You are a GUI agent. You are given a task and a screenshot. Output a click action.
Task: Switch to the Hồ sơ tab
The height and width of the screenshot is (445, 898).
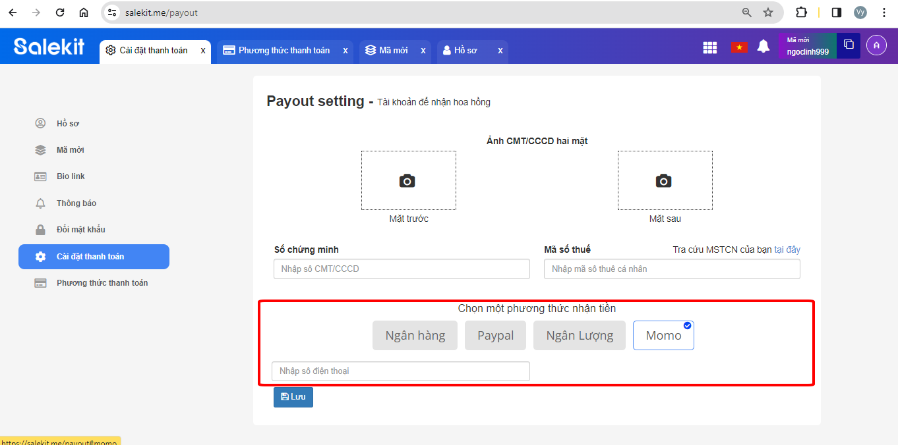pos(465,51)
